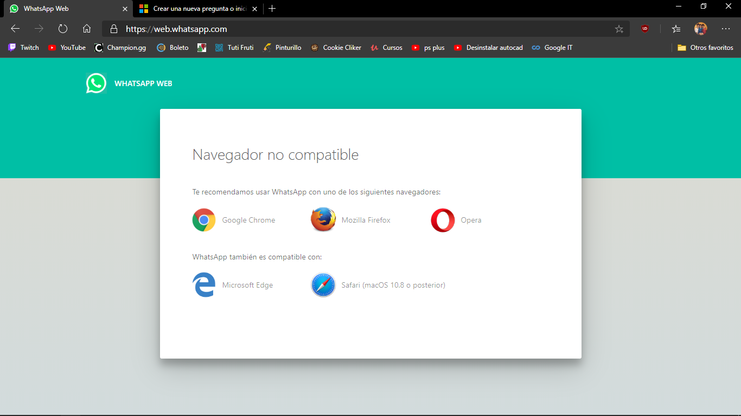
Task: Open the ps plus bookmark
Action: pyautogui.click(x=428, y=48)
